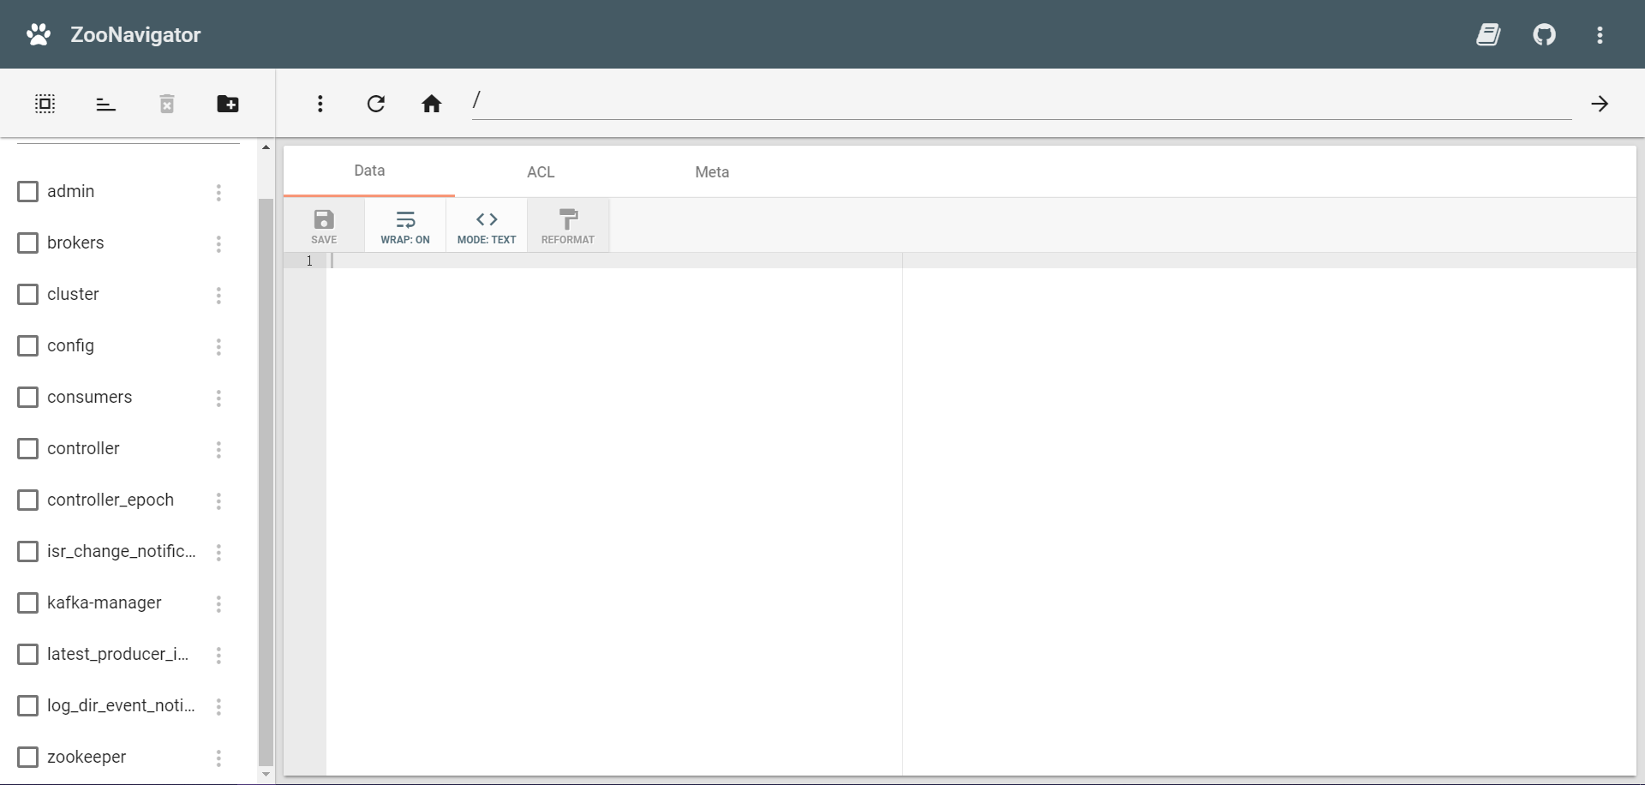This screenshot has width=1645, height=785.
Task: Open the controller node
Action: coord(83,448)
